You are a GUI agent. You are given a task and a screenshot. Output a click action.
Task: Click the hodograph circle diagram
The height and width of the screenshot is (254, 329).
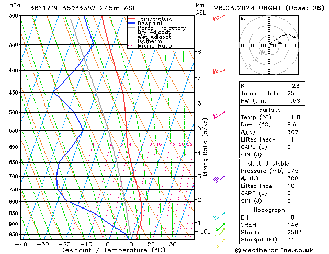pyautogui.click(x=269, y=45)
